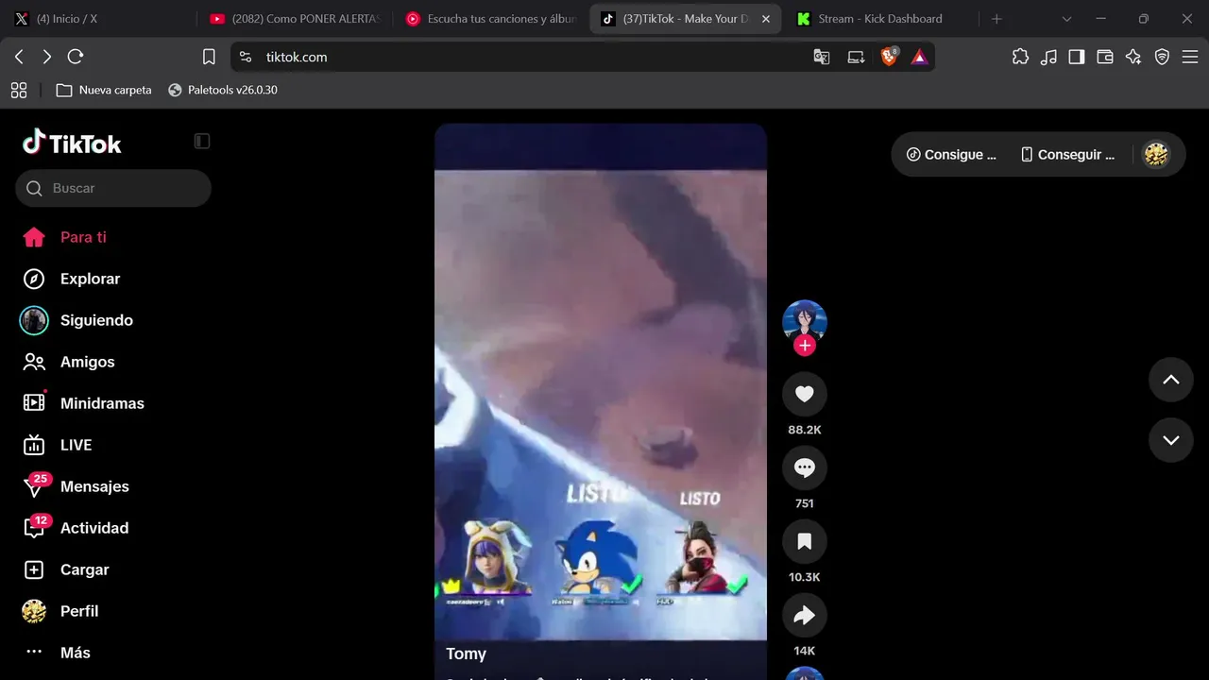Open the Brave Wallet icon

pyautogui.click(x=1105, y=57)
